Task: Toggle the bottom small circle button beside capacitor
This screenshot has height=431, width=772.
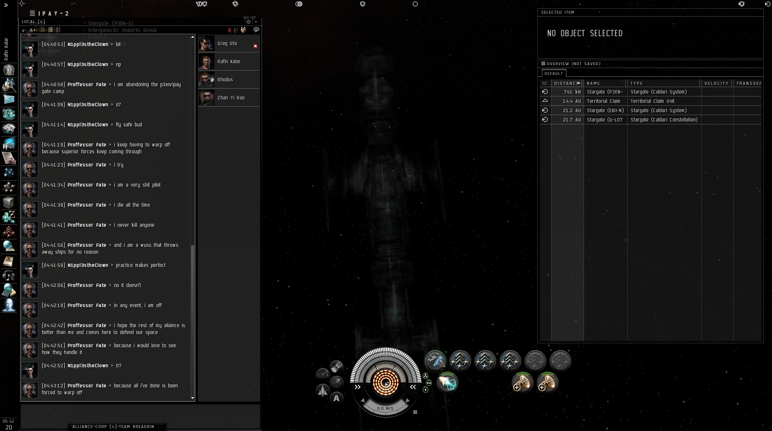Action: pyautogui.click(x=426, y=389)
